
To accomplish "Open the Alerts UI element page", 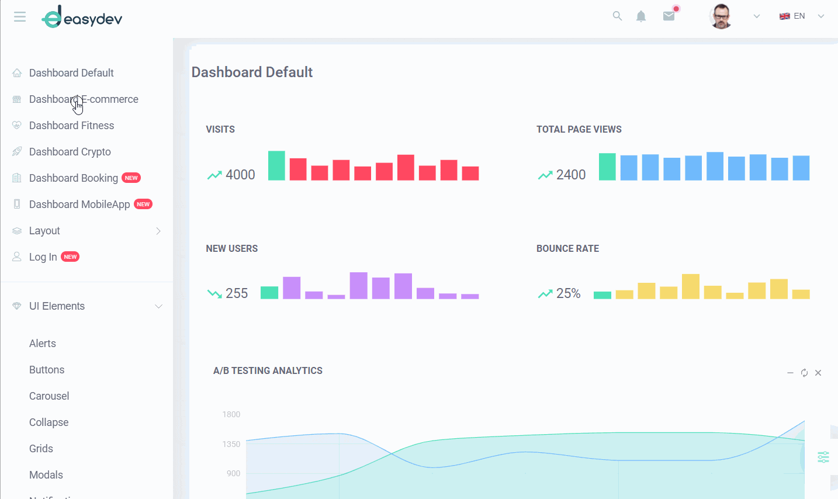I will [x=43, y=344].
